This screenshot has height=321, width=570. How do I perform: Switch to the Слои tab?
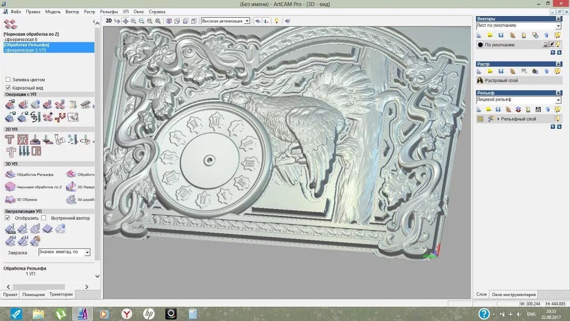coord(481,294)
